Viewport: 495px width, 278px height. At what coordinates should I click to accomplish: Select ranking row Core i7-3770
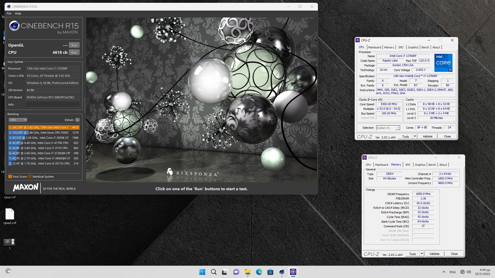44,148
